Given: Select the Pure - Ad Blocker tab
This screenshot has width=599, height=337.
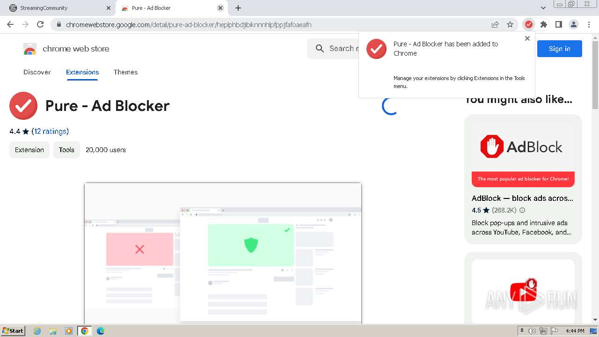Looking at the screenshot, I should pos(171,8).
